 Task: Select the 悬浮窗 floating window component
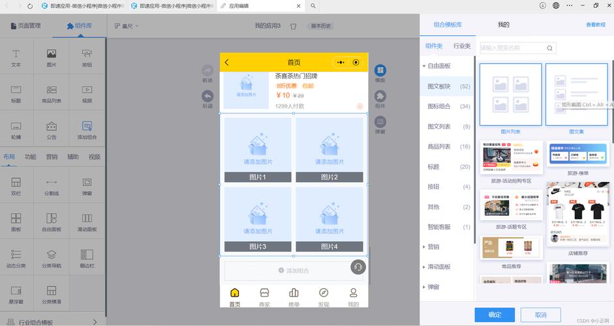[x=16, y=294]
